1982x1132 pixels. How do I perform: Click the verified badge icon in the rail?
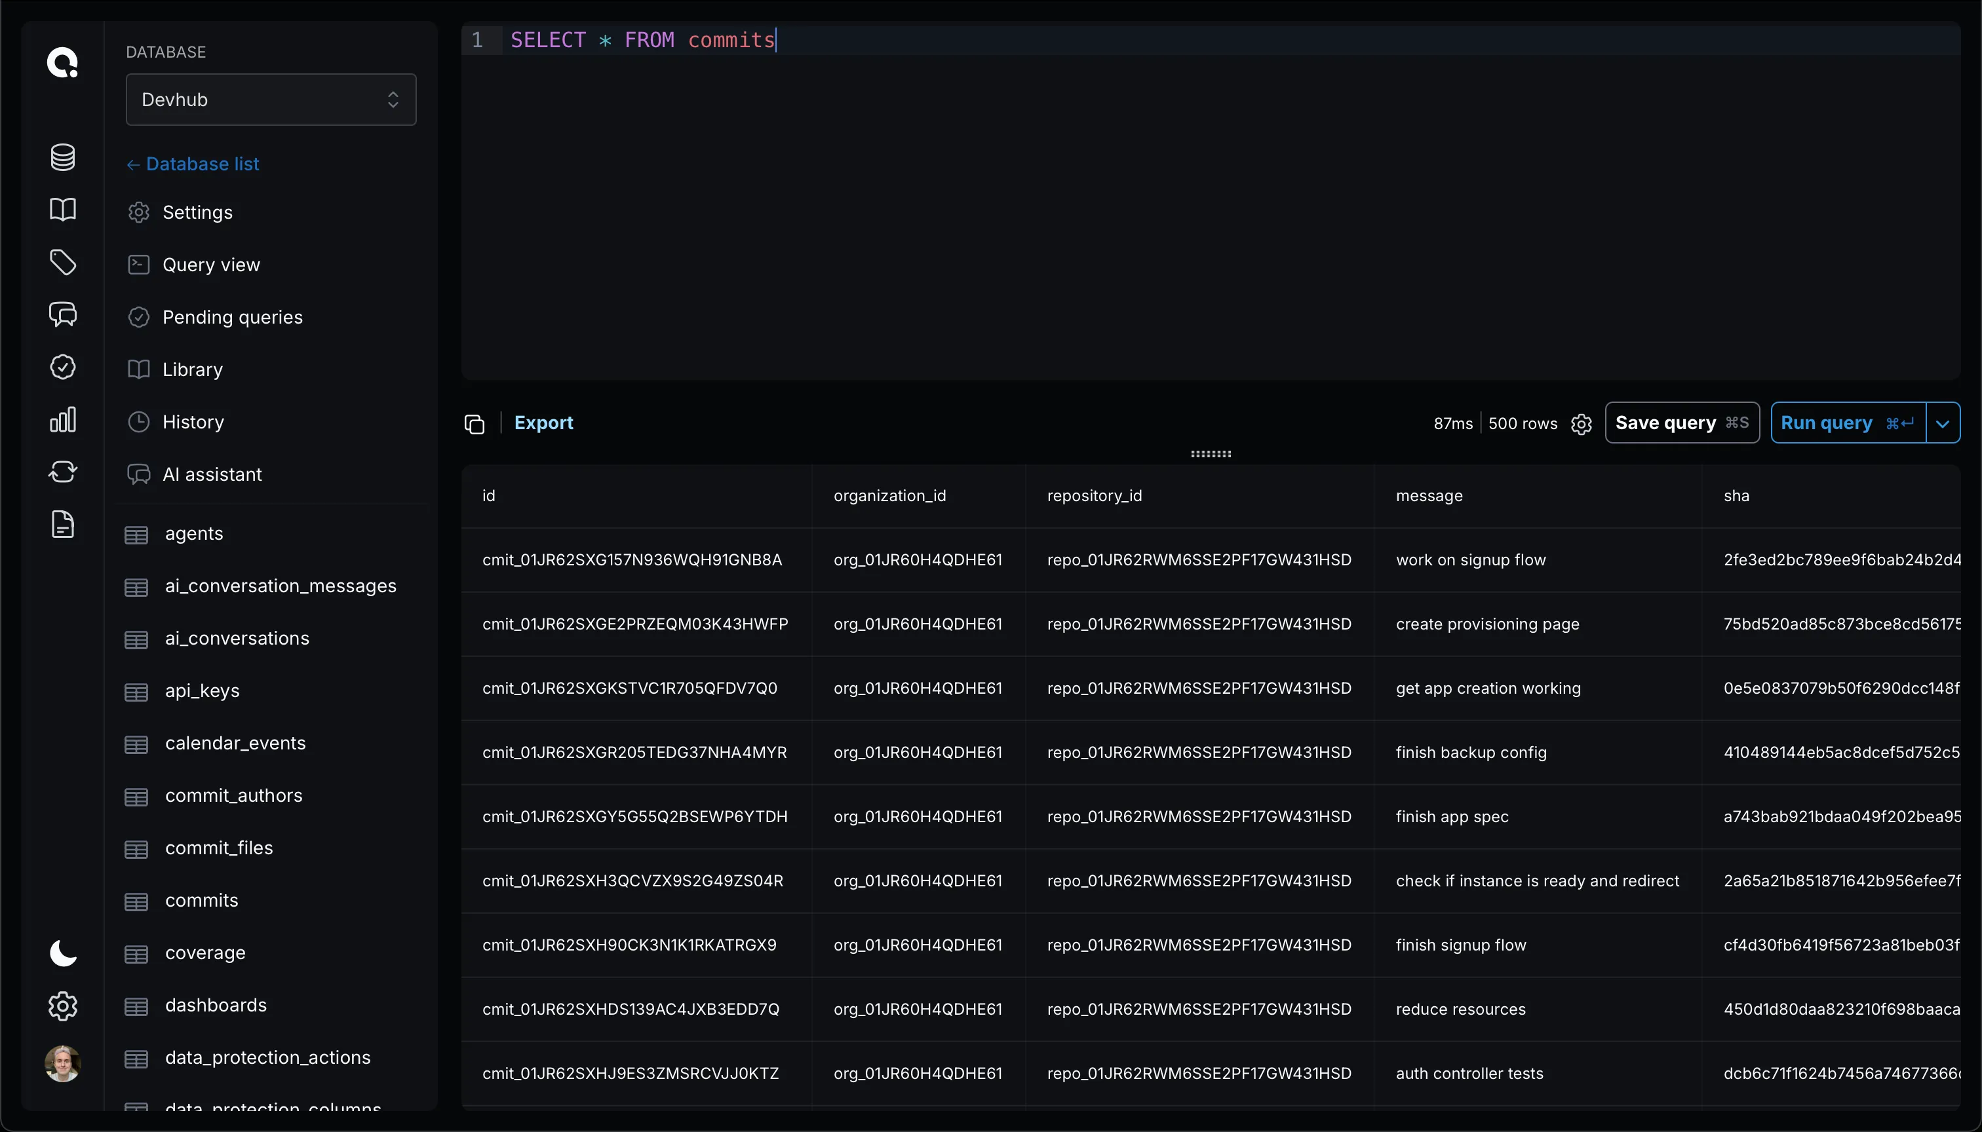(63, 367)
